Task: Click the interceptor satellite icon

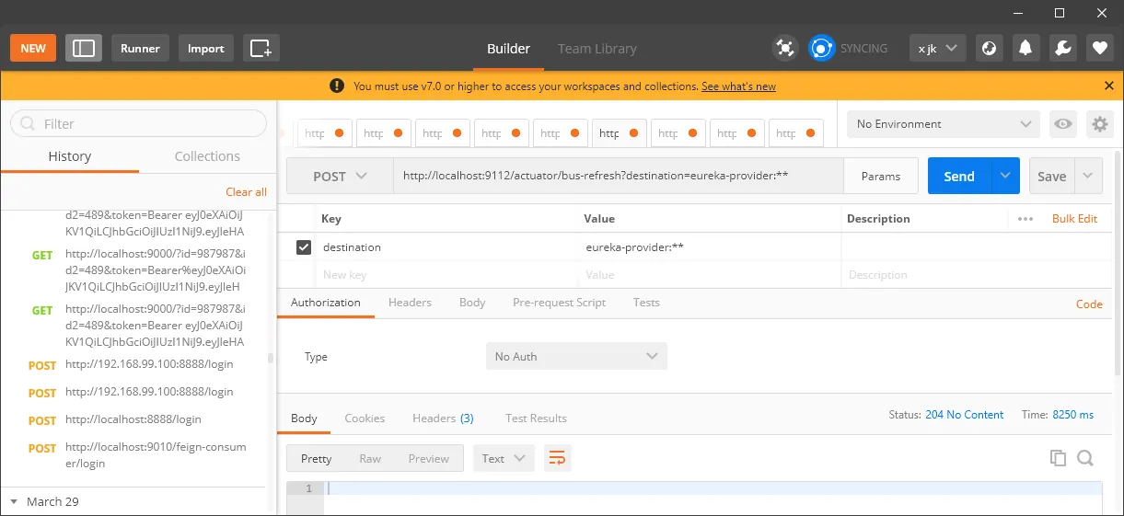Action: pyautogui.click(x=784, y=48)
